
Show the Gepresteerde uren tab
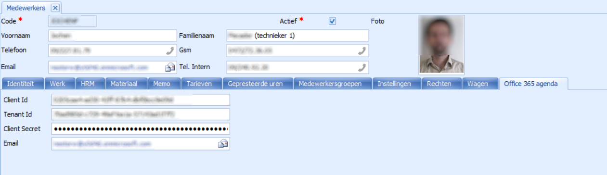click(257, 84)
